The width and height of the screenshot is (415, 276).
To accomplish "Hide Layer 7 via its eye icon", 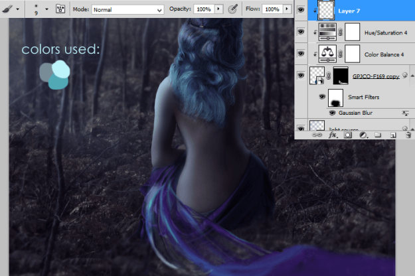I will click(x=301, y=10).
